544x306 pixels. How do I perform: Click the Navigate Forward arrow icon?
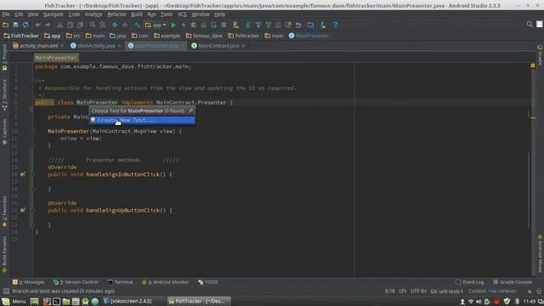pyautogui.click(x=125, y=25)
